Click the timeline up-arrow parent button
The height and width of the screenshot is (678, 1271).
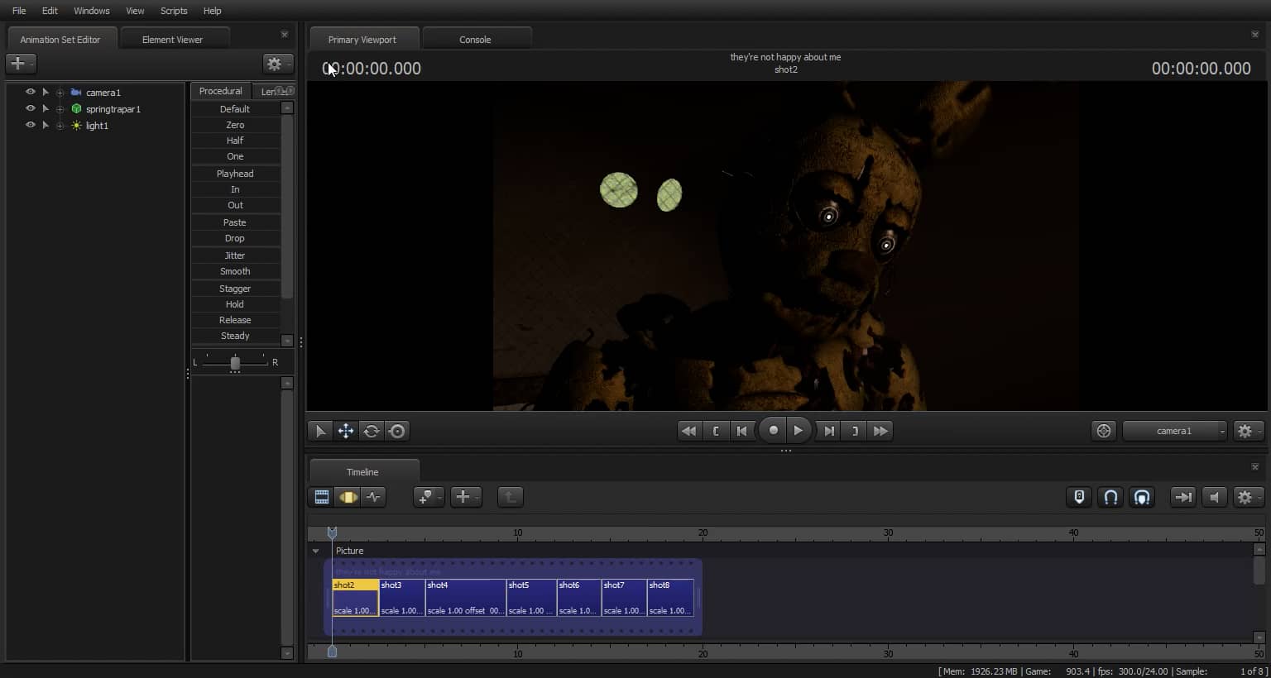(x=511, y=497)
